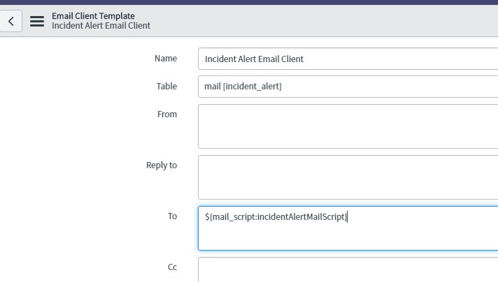Focus the empty Reply to text area
This screenshot has height=282, width=498.
point(348,177)
